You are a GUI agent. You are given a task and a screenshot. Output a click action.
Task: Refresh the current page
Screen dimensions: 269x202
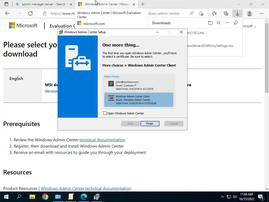pos(30,13)
